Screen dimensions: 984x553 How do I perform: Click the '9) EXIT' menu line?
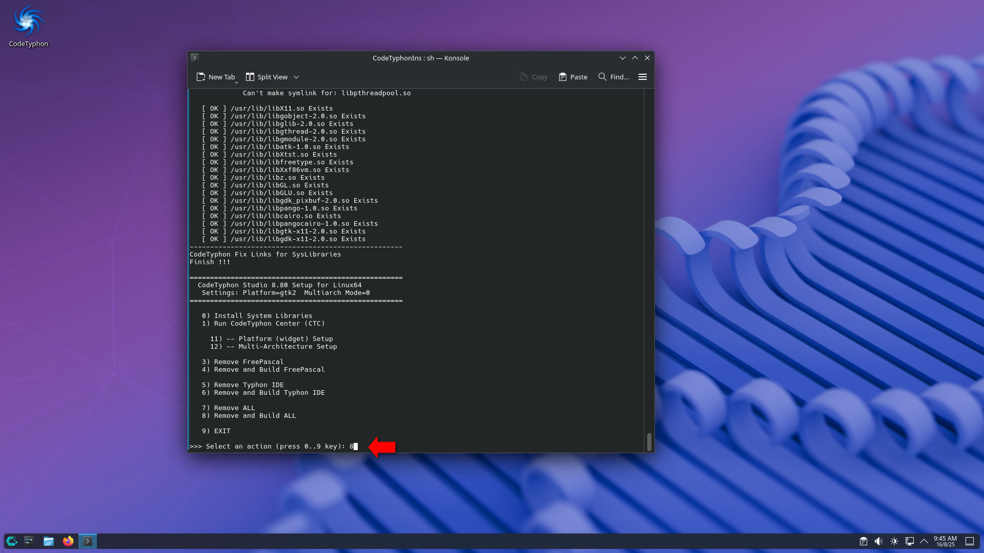pos(216,431)
